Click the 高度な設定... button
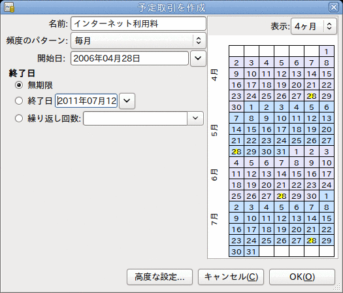The height and width of the screenshot is (293, 343). (x=159, y=277)
